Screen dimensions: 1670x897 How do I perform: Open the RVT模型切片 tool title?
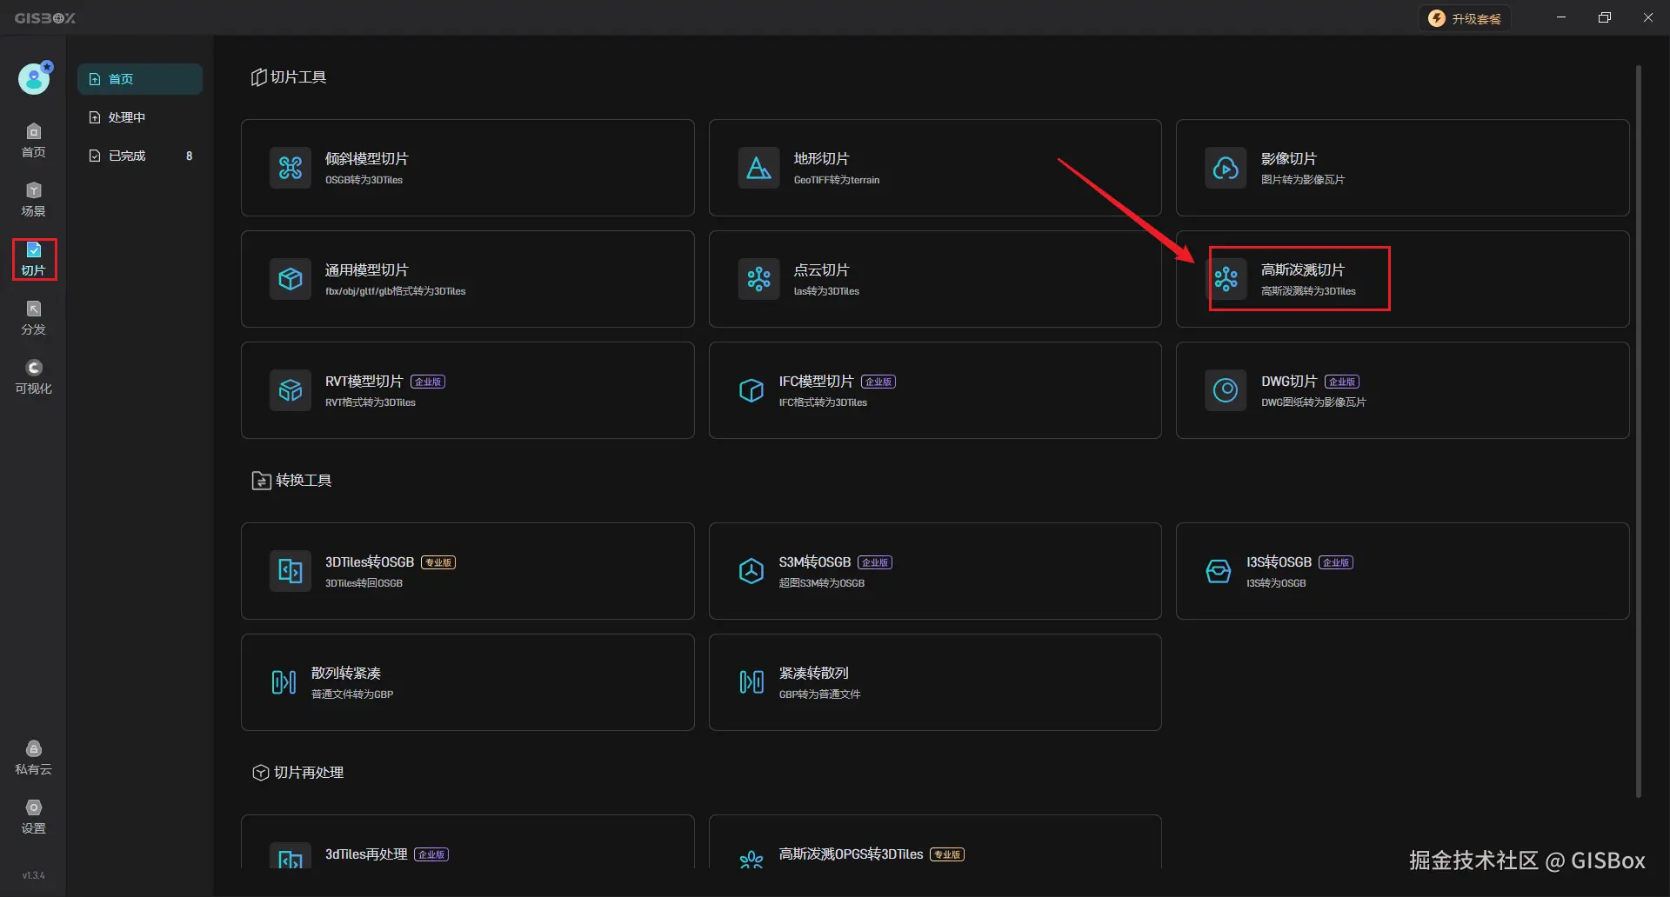[364, 382]
